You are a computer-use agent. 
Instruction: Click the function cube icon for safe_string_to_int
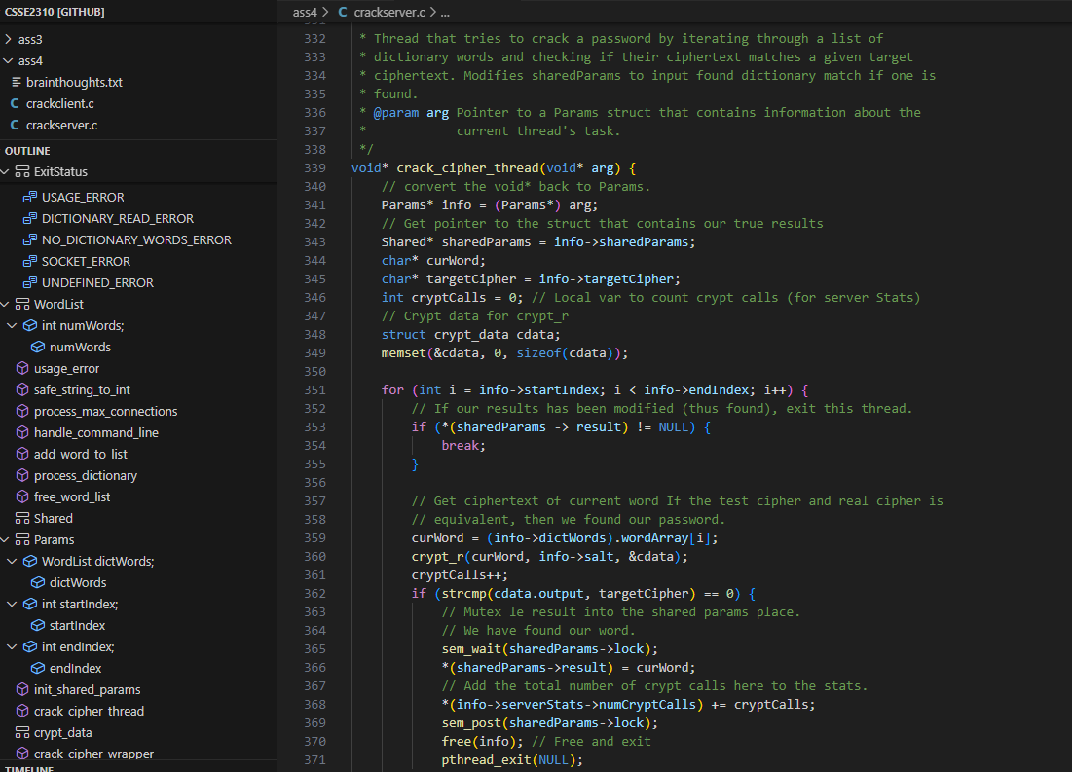22,390
